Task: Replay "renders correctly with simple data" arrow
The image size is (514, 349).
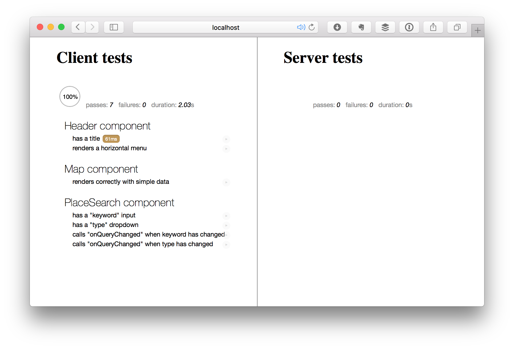Action: click(x=226, y=182)
